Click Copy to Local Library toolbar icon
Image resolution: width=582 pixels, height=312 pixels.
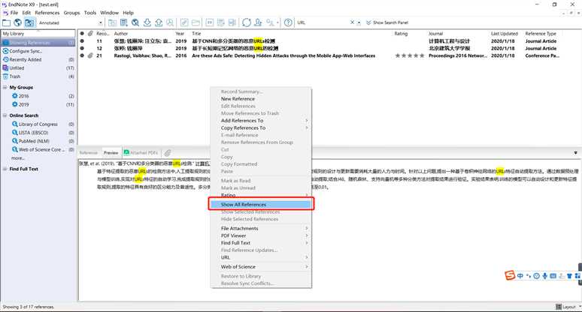[113, 23]
